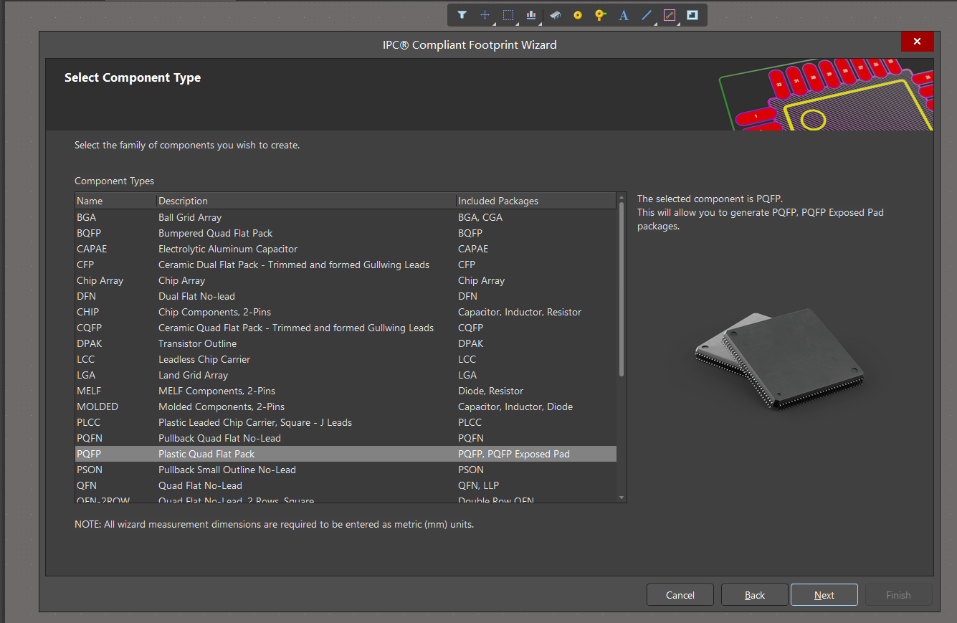Viewport: 957px width, 623px height.
Task: Select the place text string tool
Action: (x=623, y=15)
